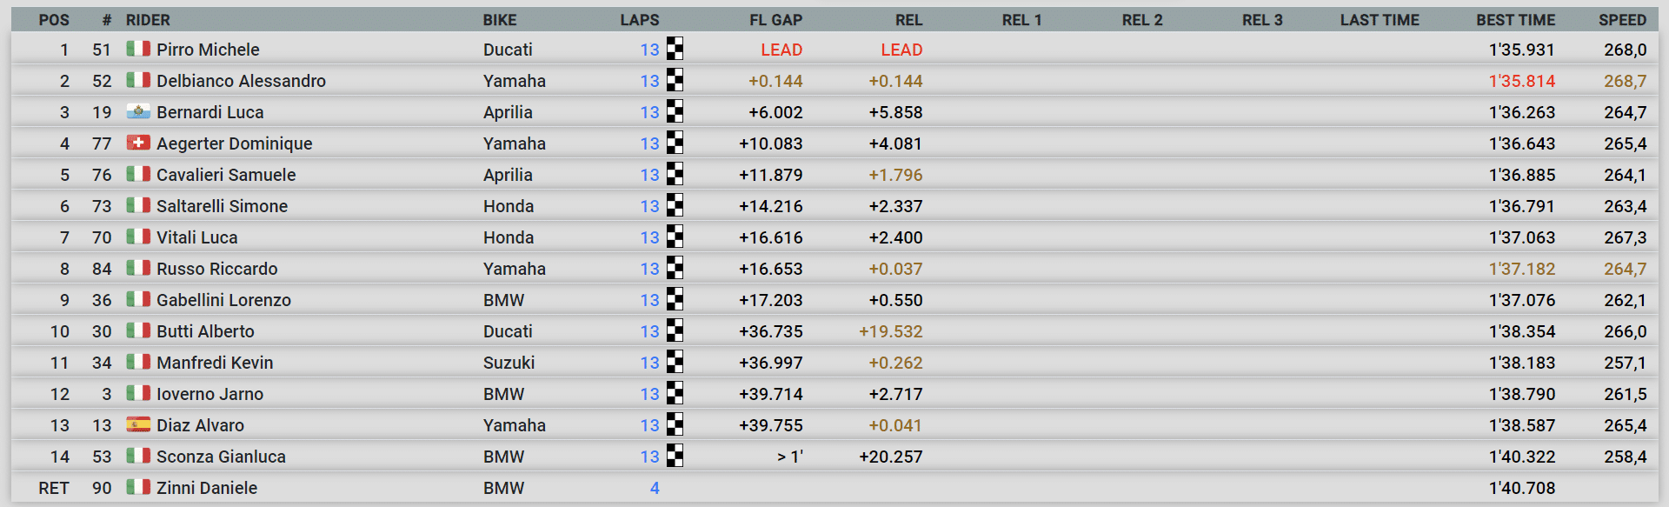Sort by the POS column header

(54, 20)
